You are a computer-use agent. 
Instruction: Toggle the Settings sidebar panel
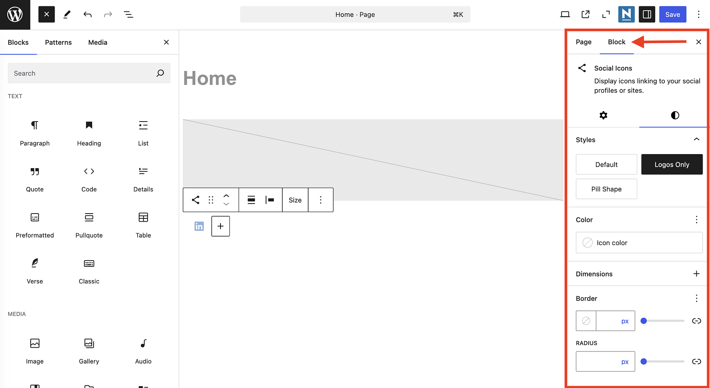[x=647, y=14]
